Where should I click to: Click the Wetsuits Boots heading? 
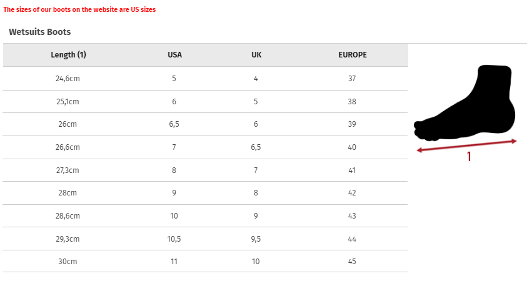39,32
